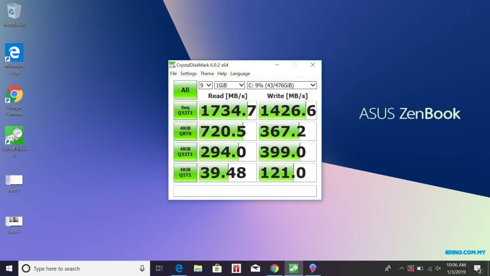Image resolution: width=490 pixels, height=276 pixels.
Task: Open the Wi-Fi network tray icon
Action: click(x=430, y=269)
